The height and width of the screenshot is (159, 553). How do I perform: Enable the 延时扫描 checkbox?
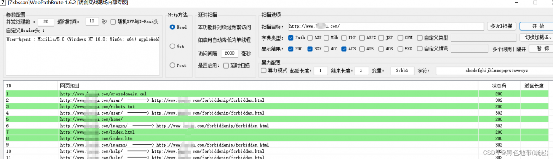coord(226,65)
